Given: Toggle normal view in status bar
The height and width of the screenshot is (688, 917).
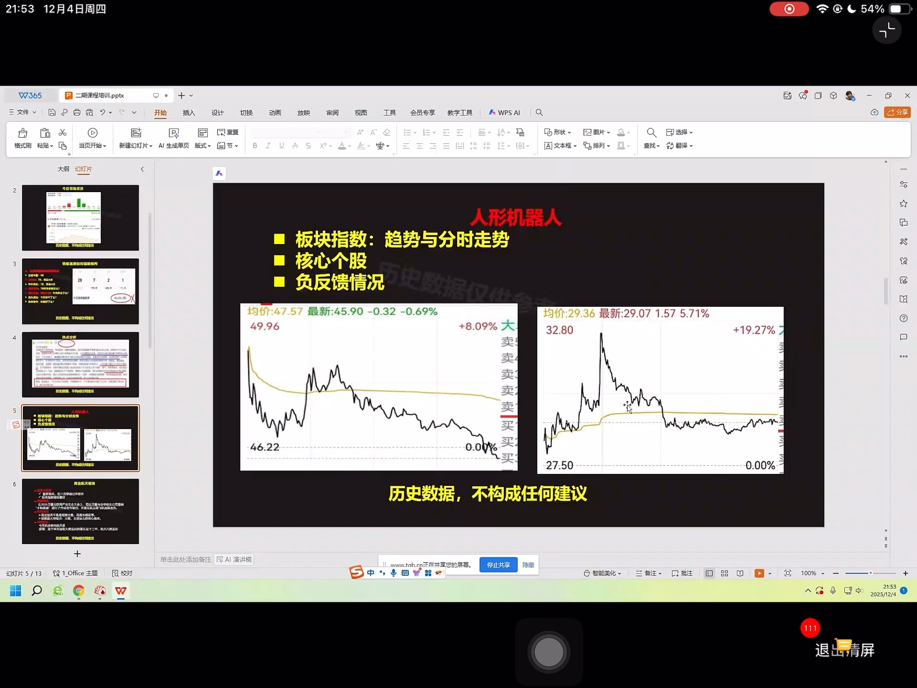Looking at the screenshot, I should click(709, 573).
